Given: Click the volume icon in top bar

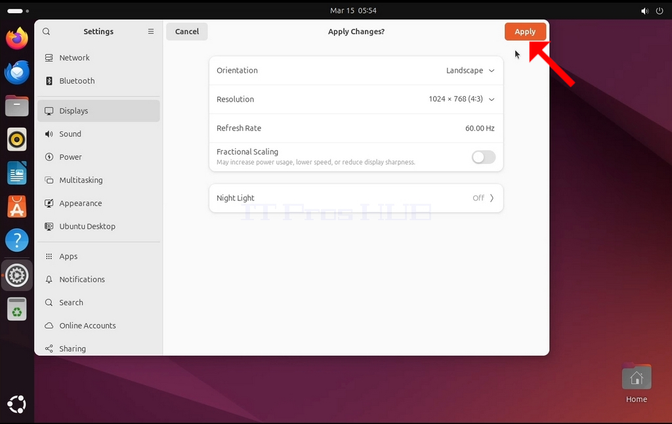Looking at the screenshot, I should point(644,10).
